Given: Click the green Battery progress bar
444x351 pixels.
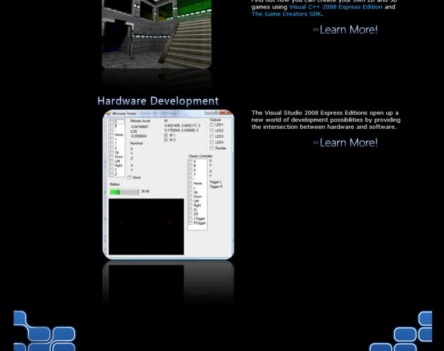Looking at the screenshot, I should (125, 192).
